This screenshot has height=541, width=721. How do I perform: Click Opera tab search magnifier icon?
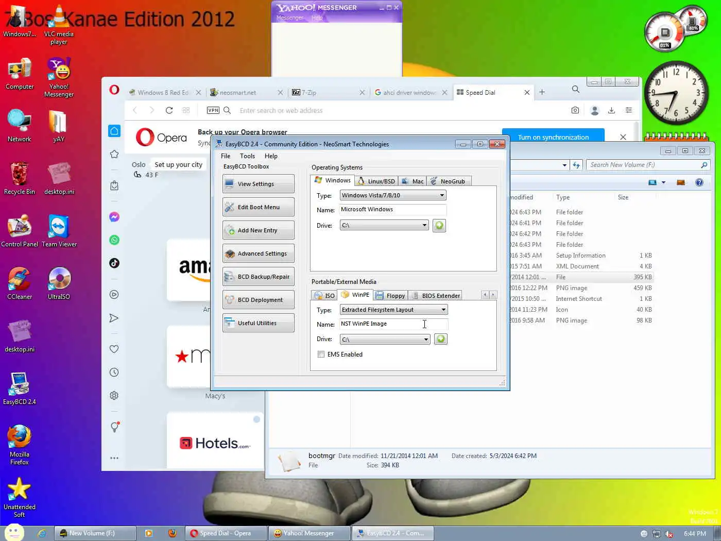click(576, 89)
